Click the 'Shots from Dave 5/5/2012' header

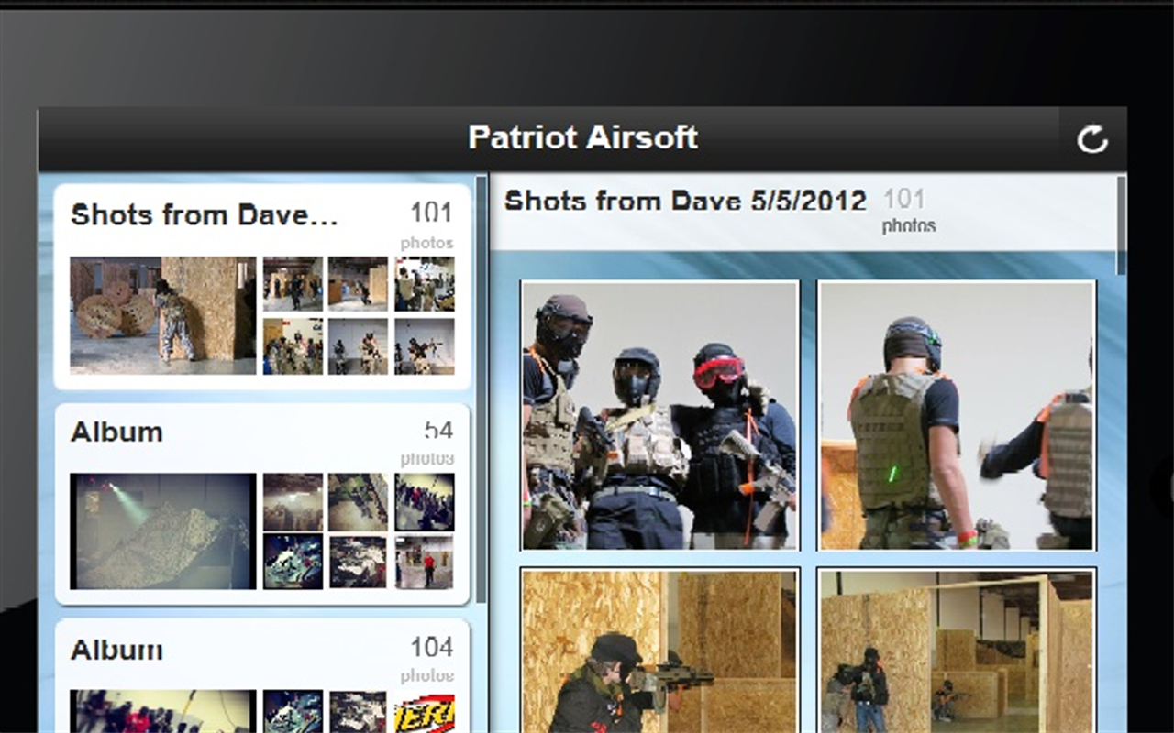tap(683, 201)
